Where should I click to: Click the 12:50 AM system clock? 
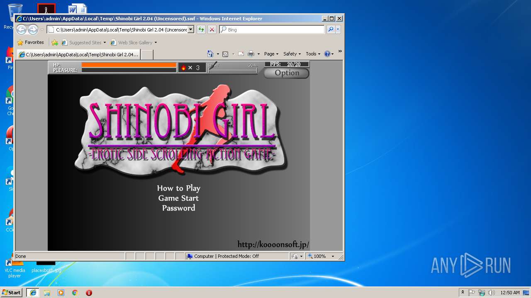coord(510,293)
